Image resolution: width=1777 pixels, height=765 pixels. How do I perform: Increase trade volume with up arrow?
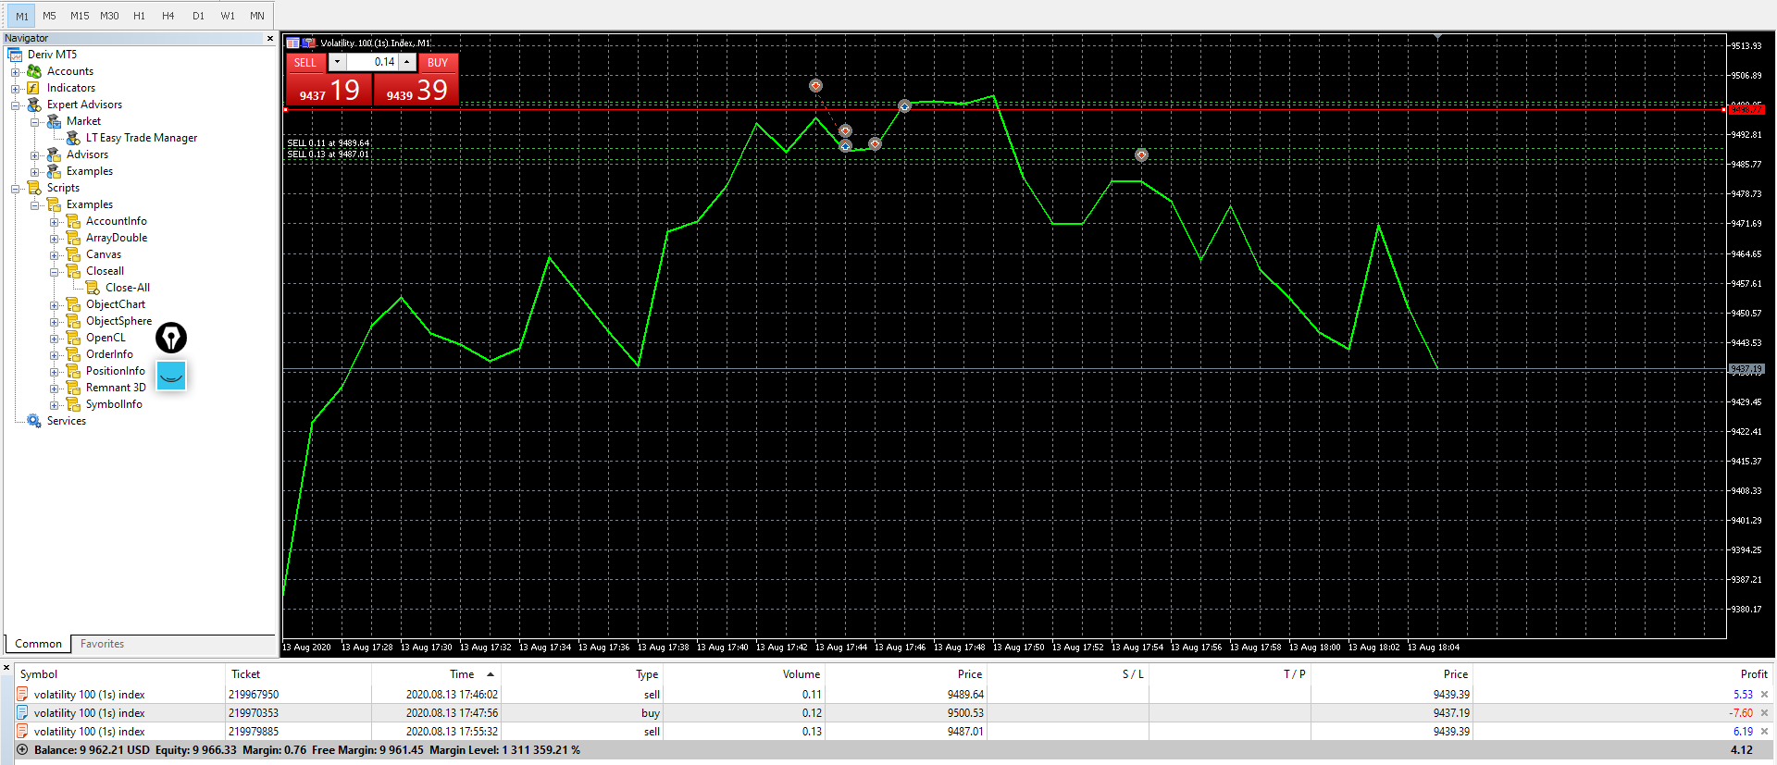407,62
